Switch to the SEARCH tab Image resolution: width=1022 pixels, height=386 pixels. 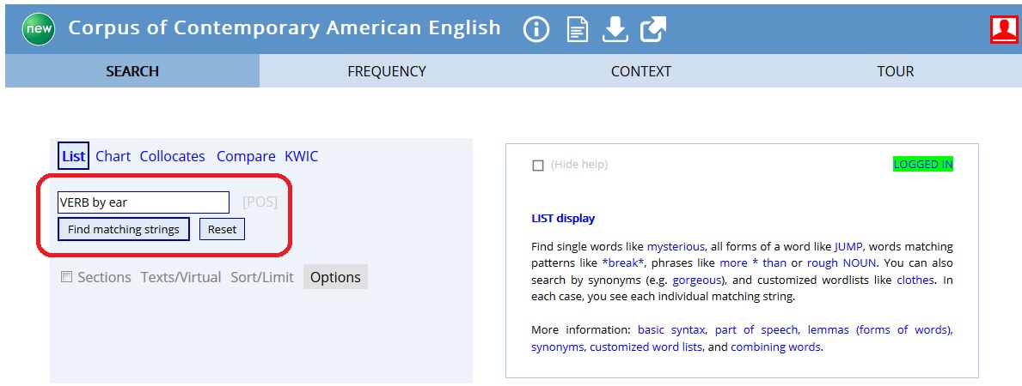coord(132,71)
